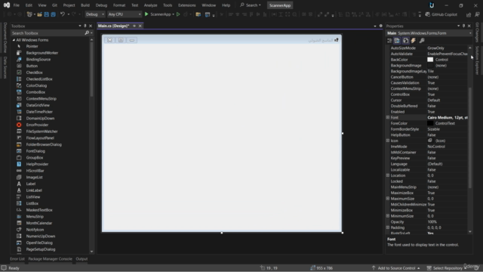Collapse the All Windows Forms group

coord(14,40)
